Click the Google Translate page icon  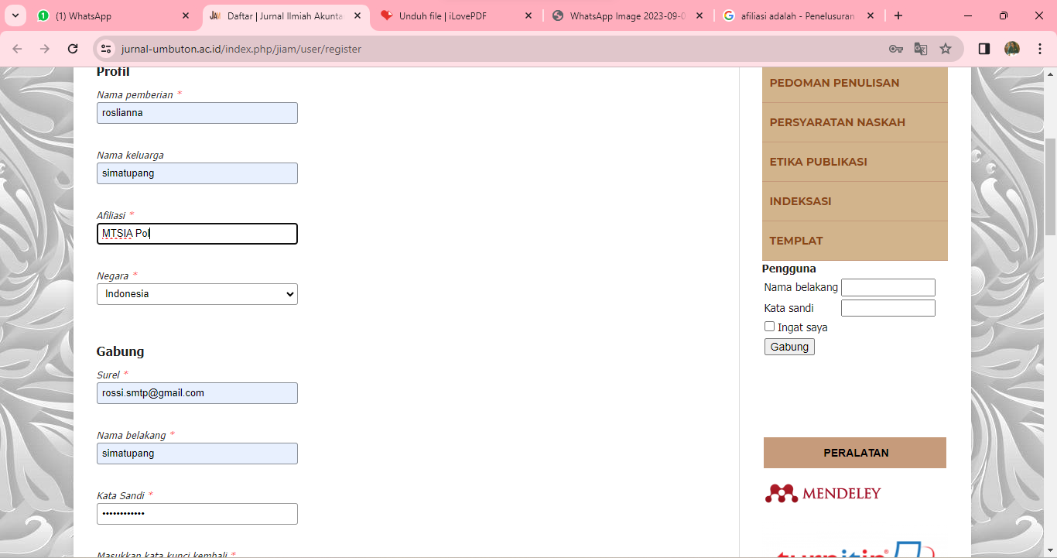921,49
